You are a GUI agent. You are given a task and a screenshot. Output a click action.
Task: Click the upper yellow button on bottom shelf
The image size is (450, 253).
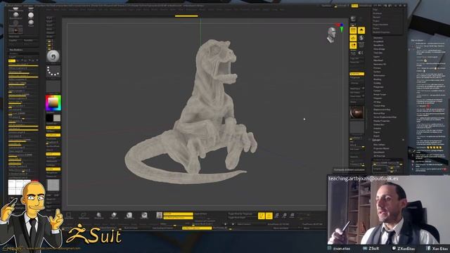point(178,214)
